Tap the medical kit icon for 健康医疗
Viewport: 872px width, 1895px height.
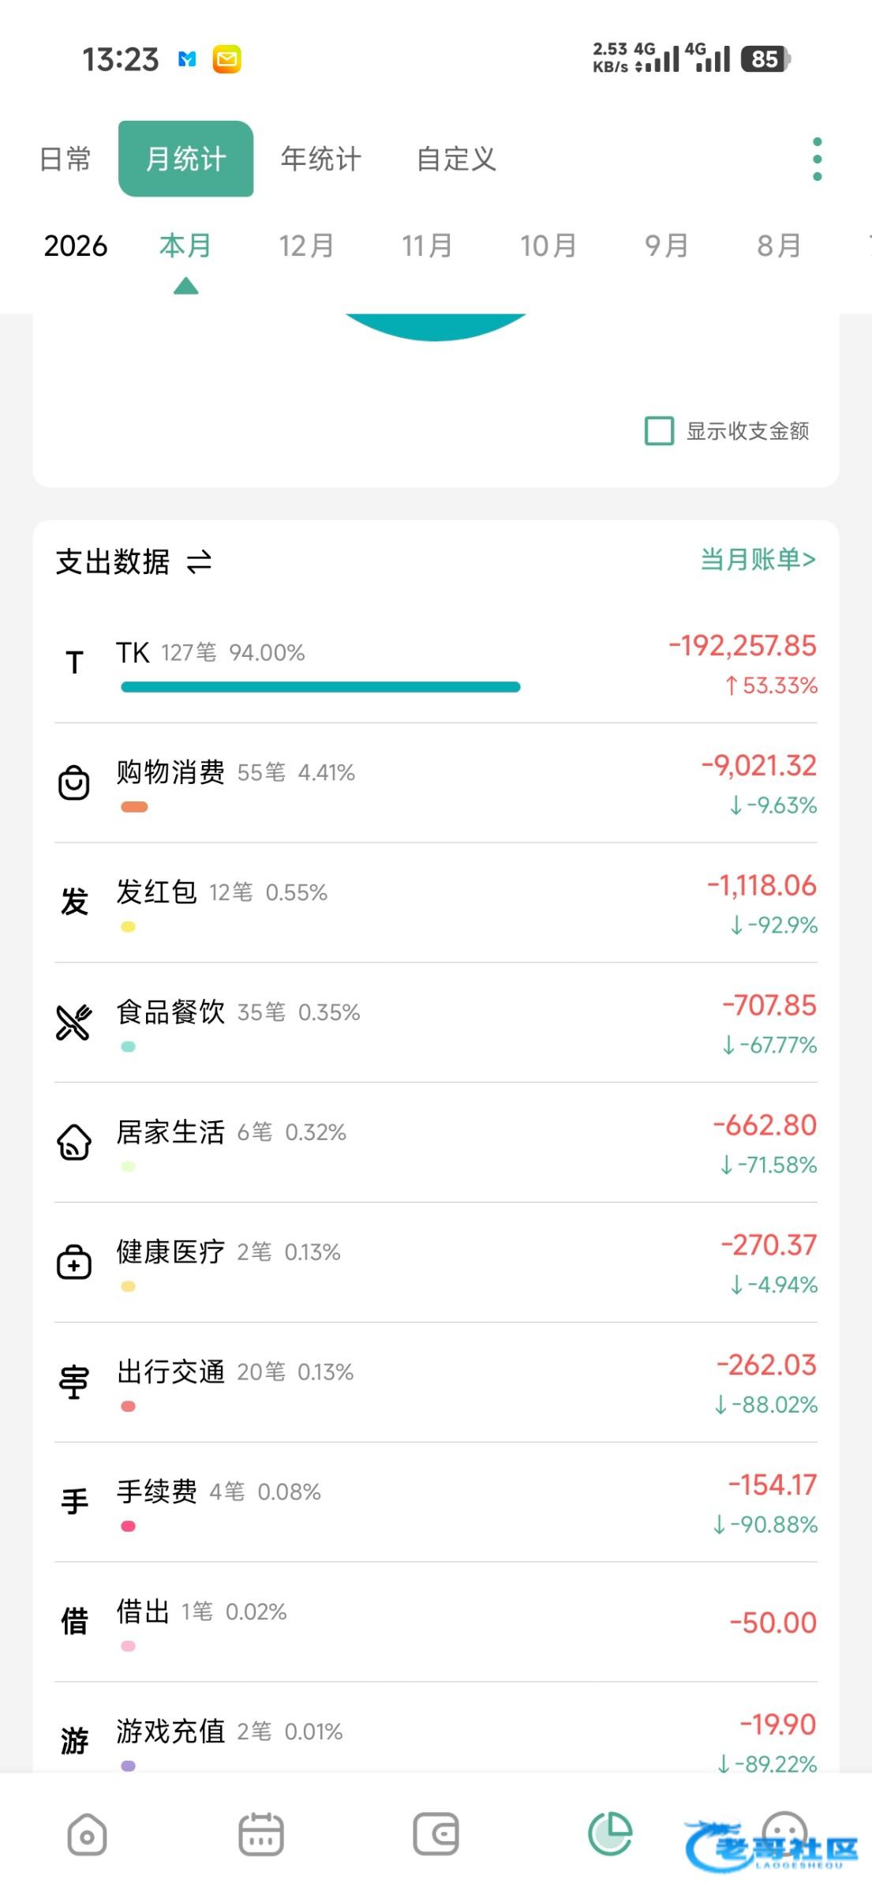[74, 1262]
